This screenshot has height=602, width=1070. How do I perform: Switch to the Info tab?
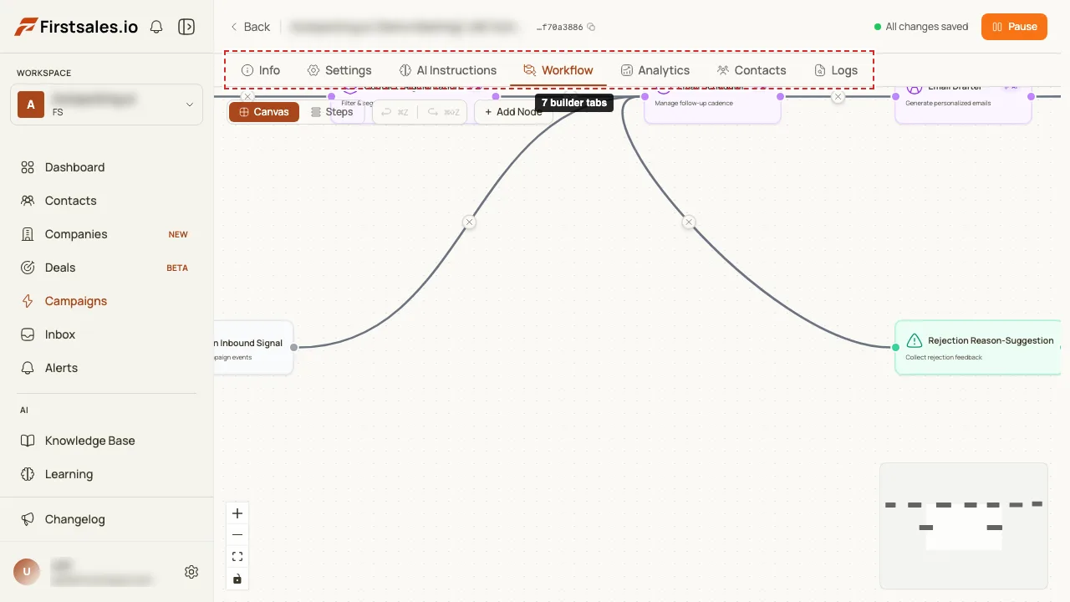pyautogui.click(x=261, y=70)
